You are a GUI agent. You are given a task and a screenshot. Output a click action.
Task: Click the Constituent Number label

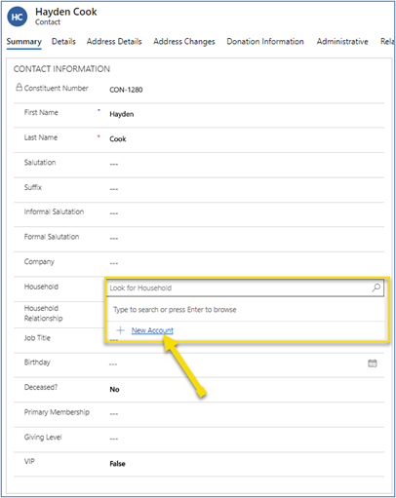[57, 88]
